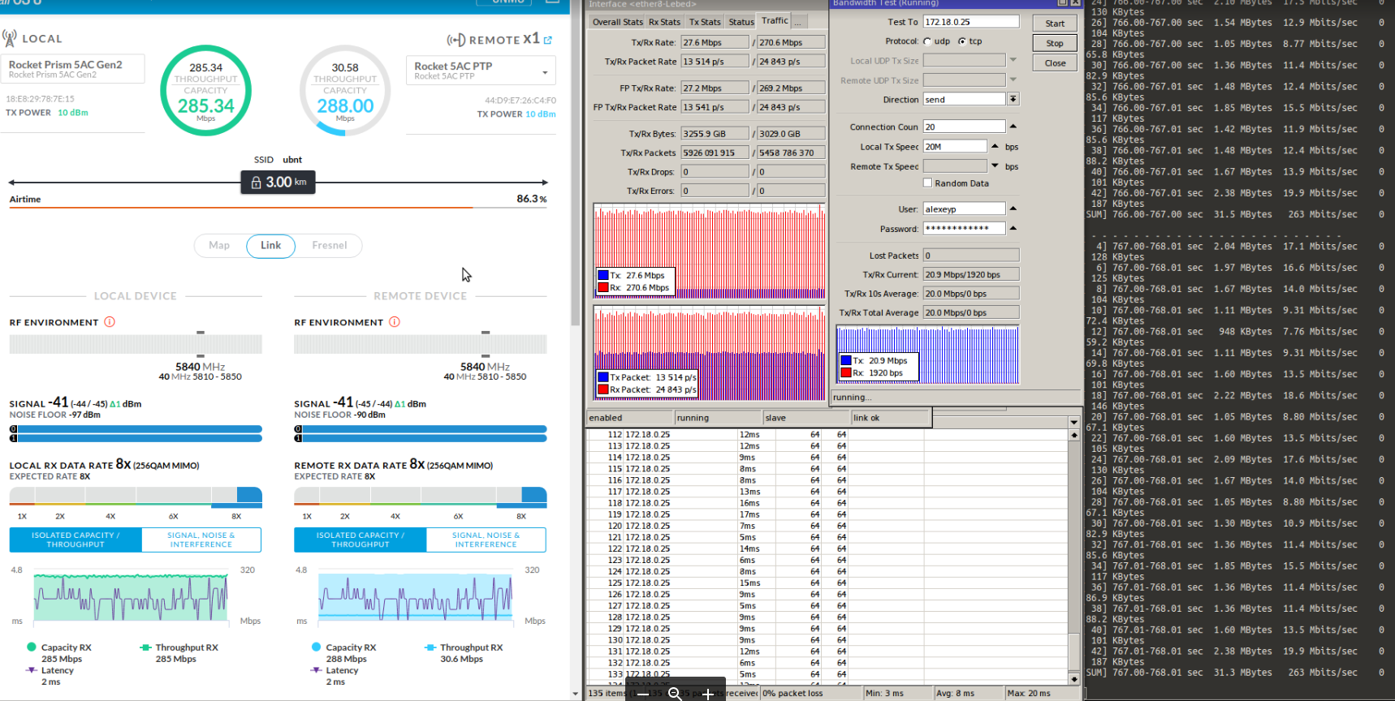The image size is (1395, 701).
Task: Click the Test To address input field
Action: click(970, 22)
